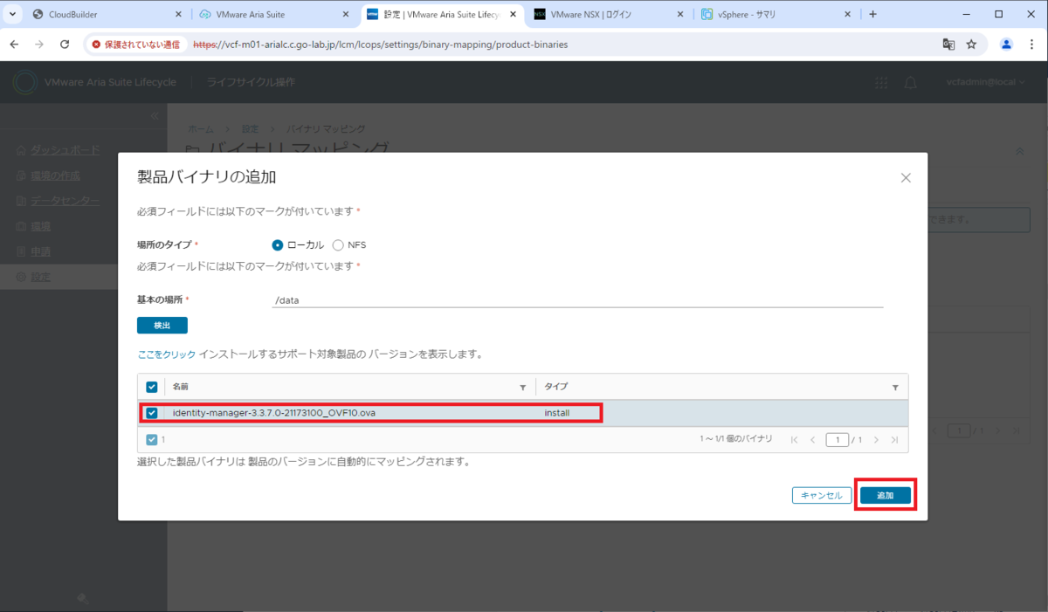Image resolution: width=1048 pixels, height=612 pixels.
Task: Click the browser back arrow
Action: pos(14,44)
